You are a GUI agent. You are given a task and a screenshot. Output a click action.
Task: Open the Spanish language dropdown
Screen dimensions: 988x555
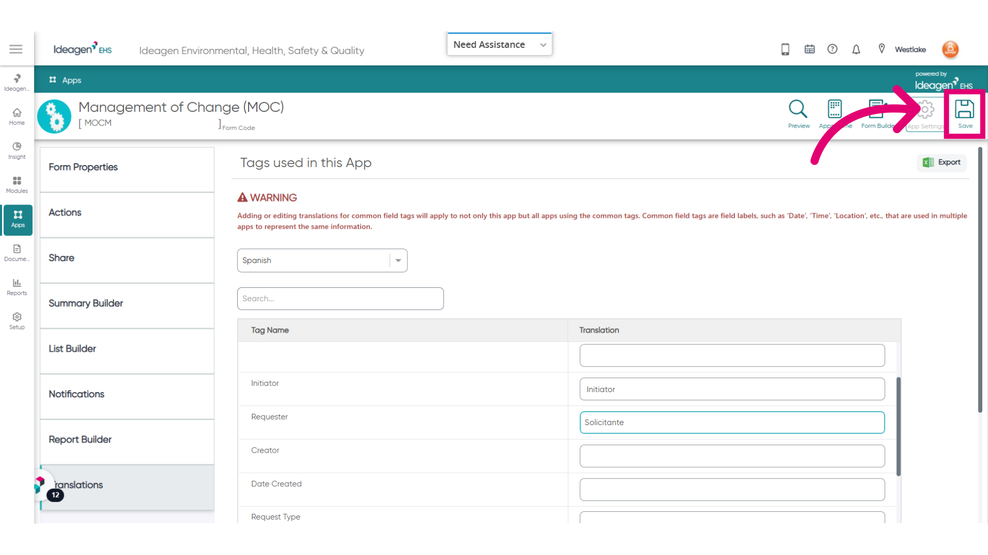[322, 261]
